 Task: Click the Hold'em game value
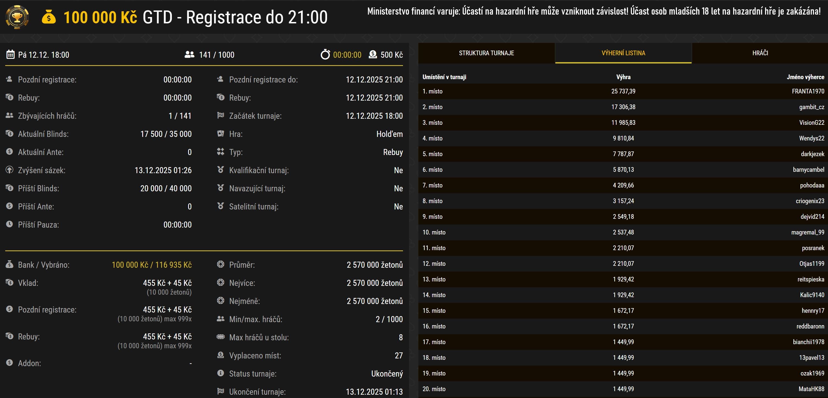click(390, 134)
